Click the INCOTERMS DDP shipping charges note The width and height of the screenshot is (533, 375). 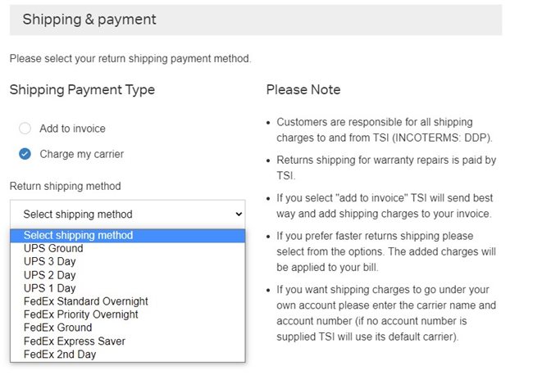click(385, 128)
